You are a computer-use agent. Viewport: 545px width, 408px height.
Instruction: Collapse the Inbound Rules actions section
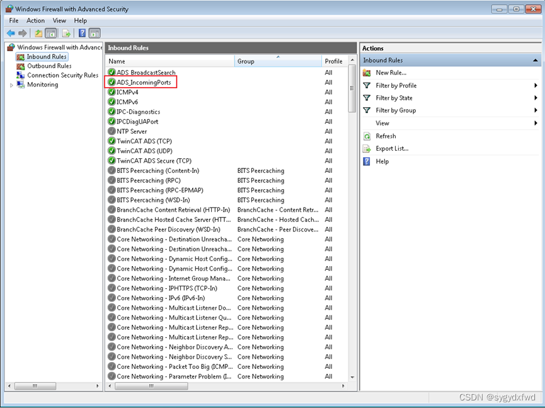click(x=536, y=60)
